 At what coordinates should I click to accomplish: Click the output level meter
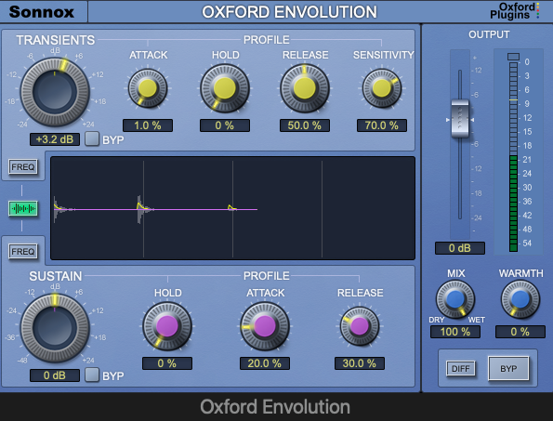pos(513,157)
